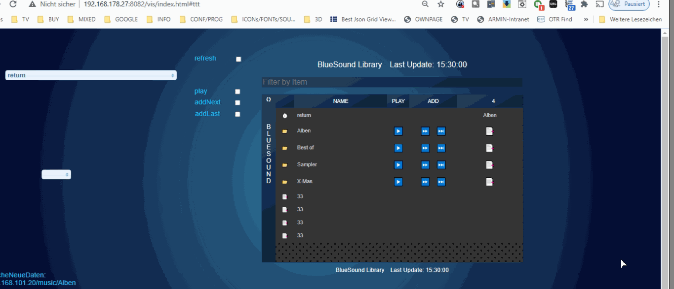The height and width of the screenshot is (289, 674).
Task: Click into Filter by Item field
Action: click(x=392, y=82)
